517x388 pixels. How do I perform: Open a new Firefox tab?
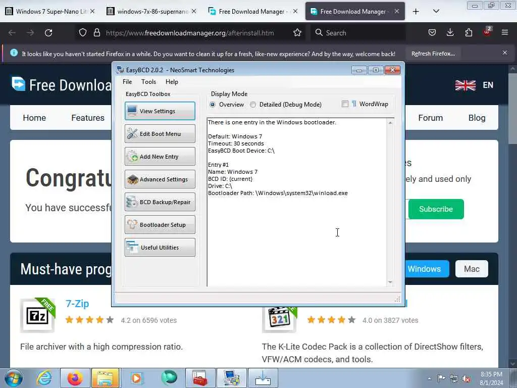pyautogui.click(x=416, y=12)
